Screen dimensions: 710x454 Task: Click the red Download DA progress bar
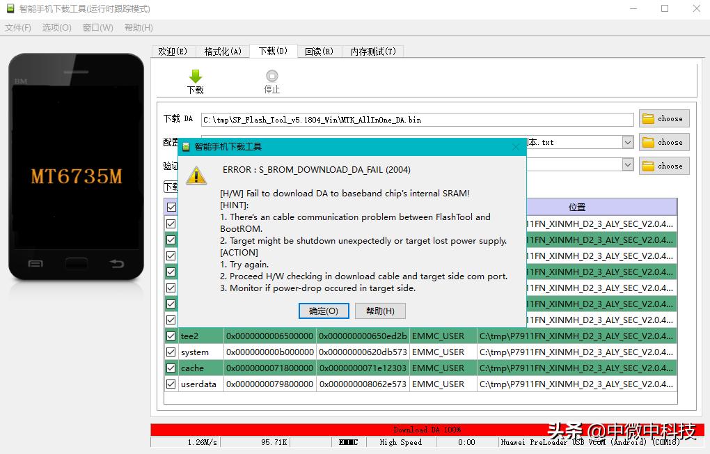(427, 430)
